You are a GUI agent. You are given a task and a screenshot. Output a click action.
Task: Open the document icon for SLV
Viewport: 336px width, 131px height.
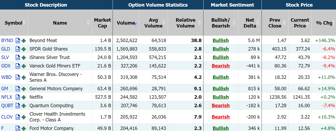pos(18,58)
